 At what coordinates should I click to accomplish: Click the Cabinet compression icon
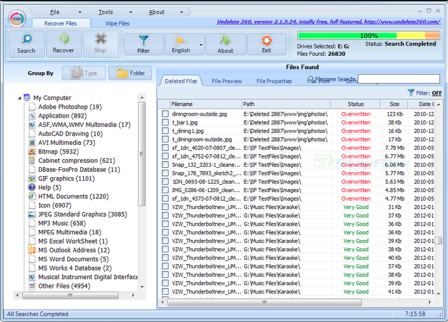click(x=32, y=160)
